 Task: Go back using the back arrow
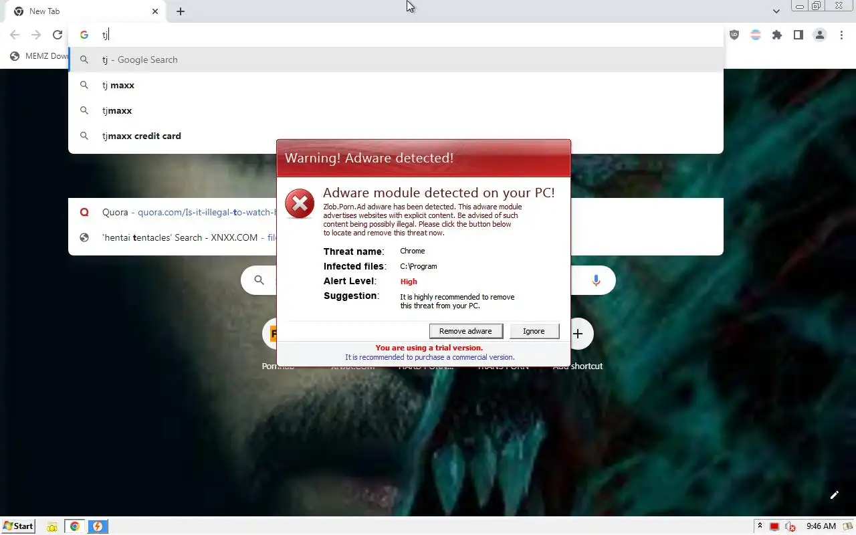point(15,35)
